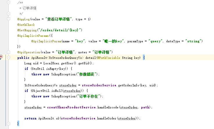Click the gutter marker icon beside the detail method
The width and height of the screenshot is (214, 129).
pyautogui.click(x=1, y=57)
